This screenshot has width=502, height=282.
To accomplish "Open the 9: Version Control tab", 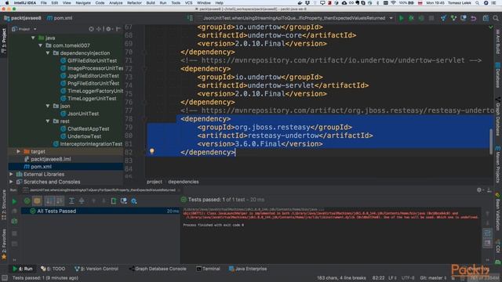I will [96, 269].
